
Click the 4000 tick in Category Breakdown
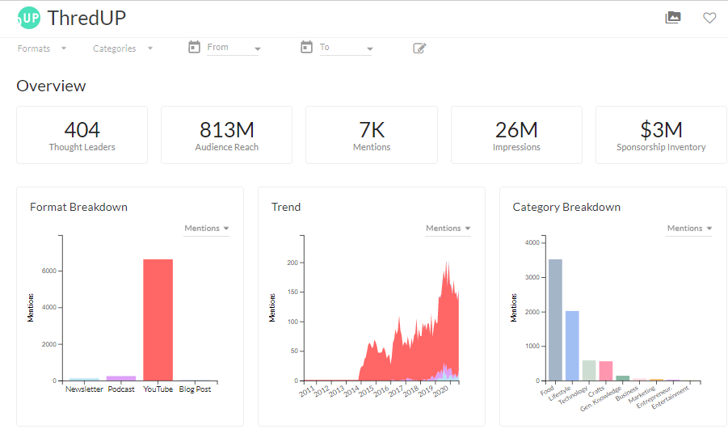(x=532, y=242)
